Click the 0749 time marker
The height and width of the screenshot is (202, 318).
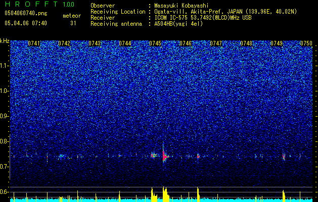coord(277,43)
